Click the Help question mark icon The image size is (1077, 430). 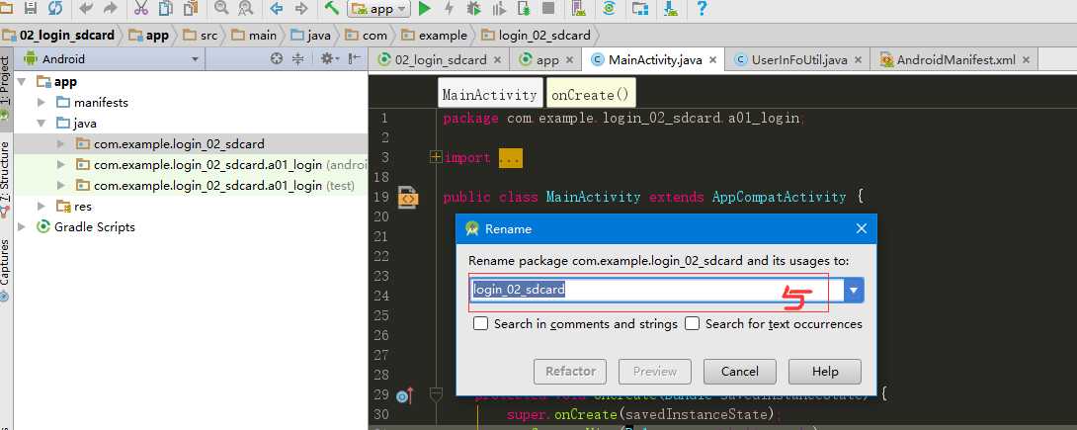(701, 8)
